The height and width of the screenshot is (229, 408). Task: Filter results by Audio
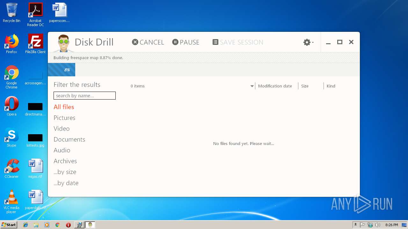(x=62, y=150)
